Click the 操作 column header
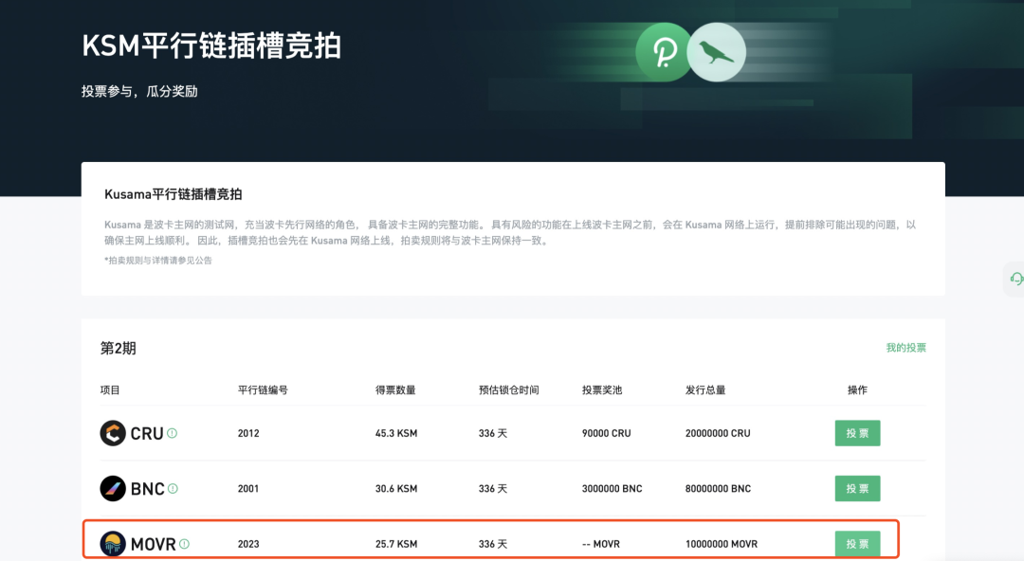Viewport: 1024px width, 561px height. pyautogui.click(x=857, y=389)
